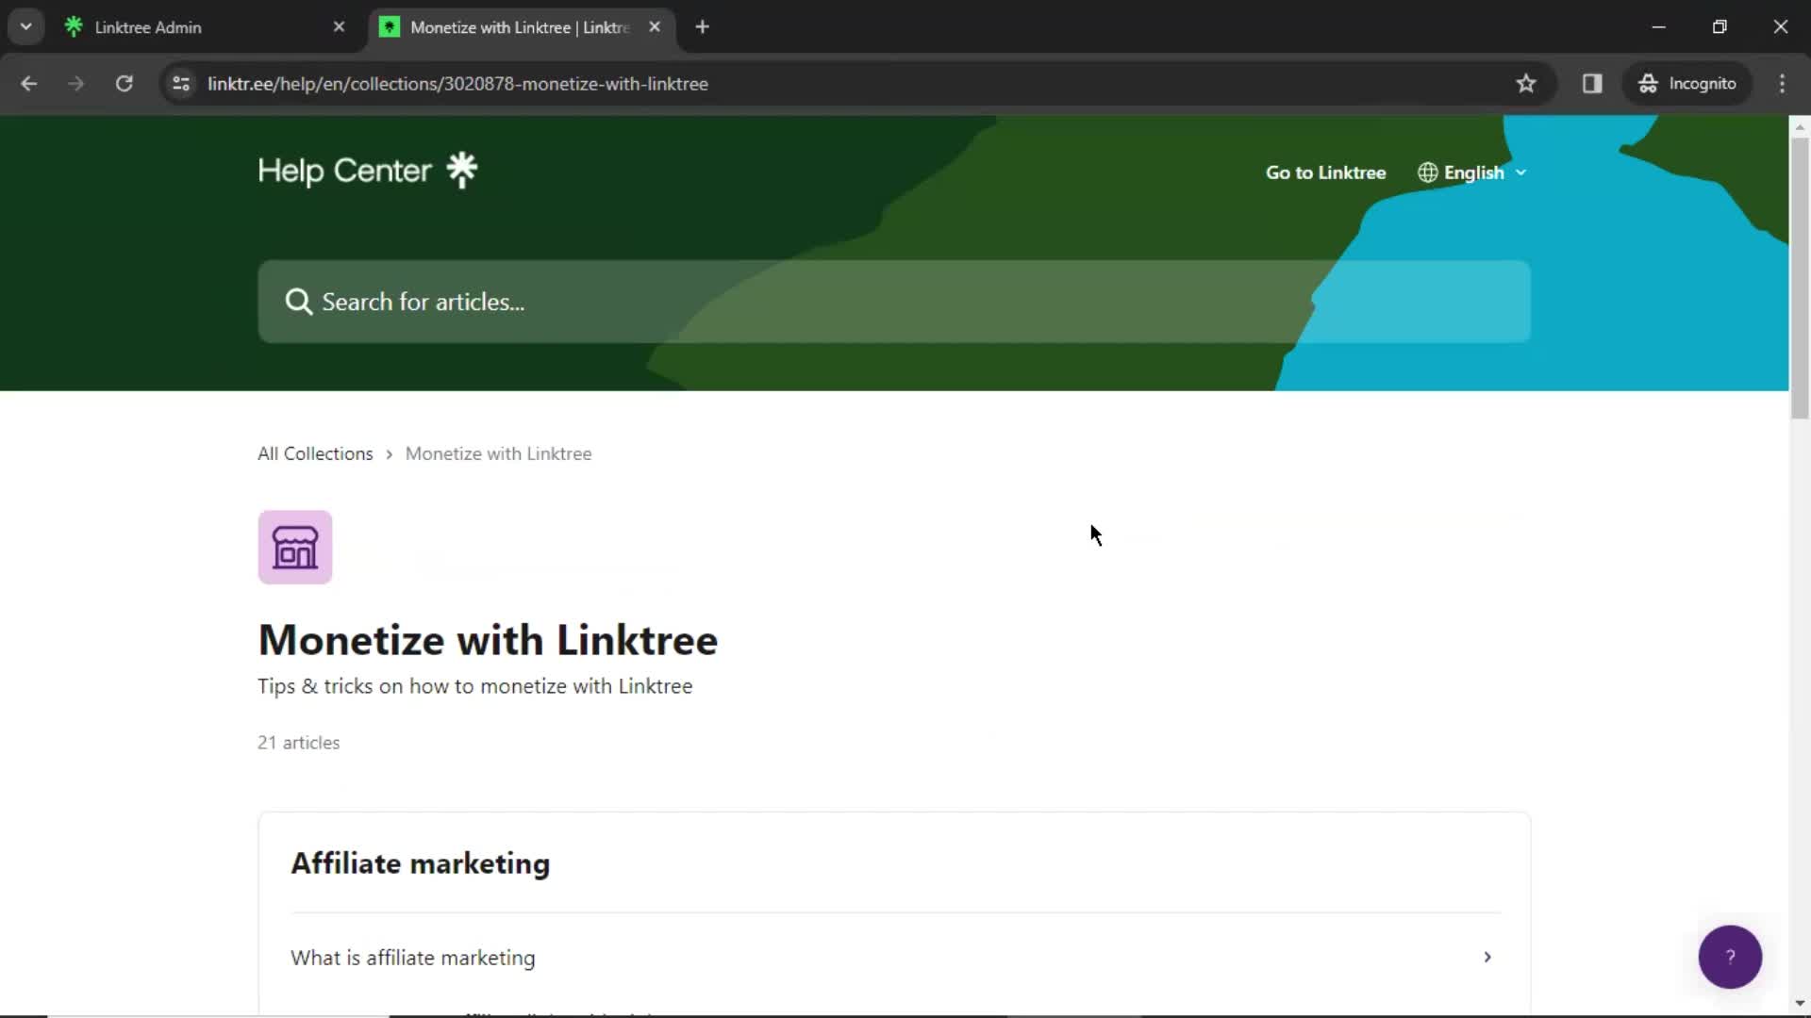The width and height of the screenshot is (1811, 1018).
Task: Switch to the Linktree Admin tab
Action: 203,27
